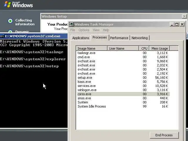Sort processes by Image Name column
The height and width of the screenshot is (141, 188).
pyautogui.click(x=92, y=48)
